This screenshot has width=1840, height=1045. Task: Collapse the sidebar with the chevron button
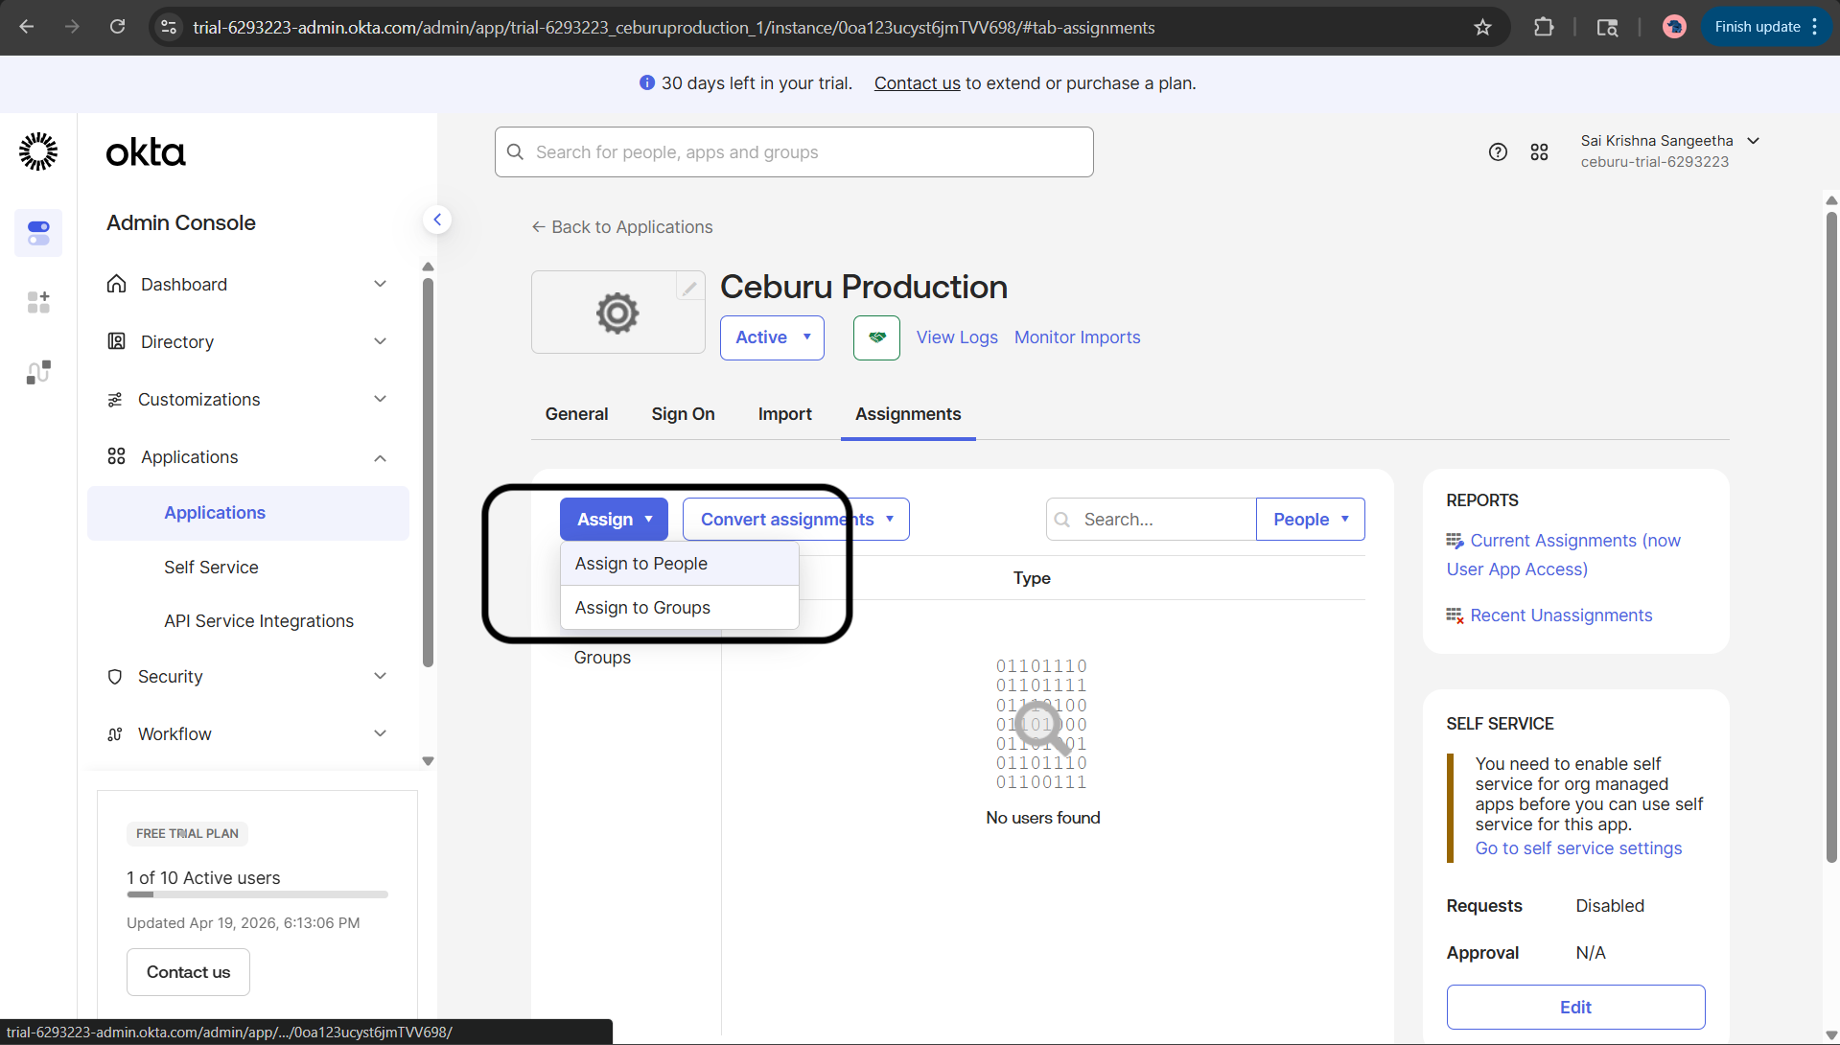click(437, 220)
